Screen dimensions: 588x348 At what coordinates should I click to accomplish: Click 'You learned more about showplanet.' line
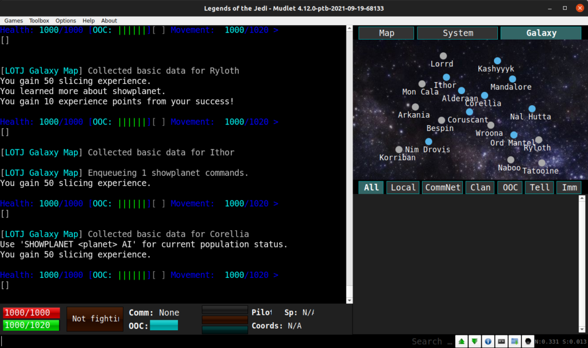tap(83, 91)
